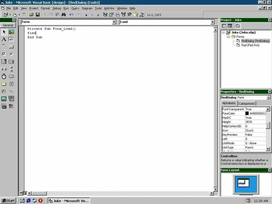Click the Joke - Microsoft Vis... taskbar button
The width and height of the screenshot is (272, 204).
coord(69,201)
